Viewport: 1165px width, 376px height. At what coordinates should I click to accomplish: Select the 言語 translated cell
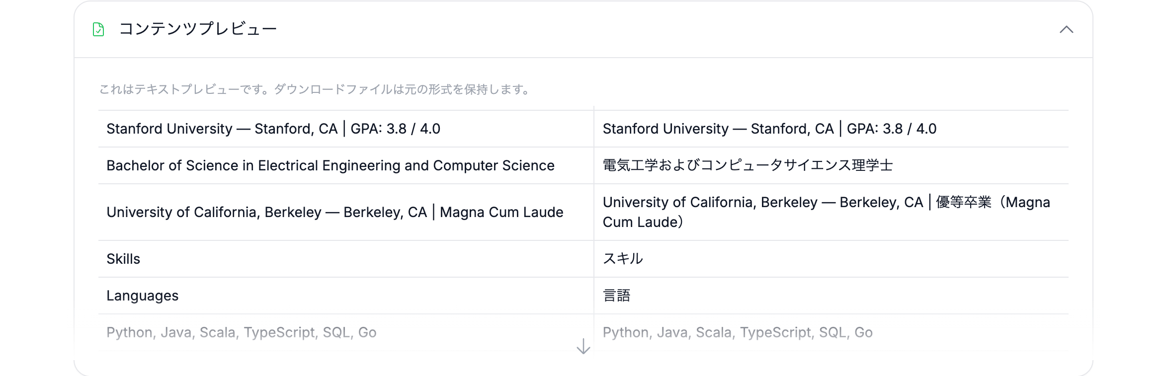(831, 296)
